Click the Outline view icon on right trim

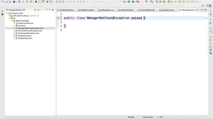211,23
